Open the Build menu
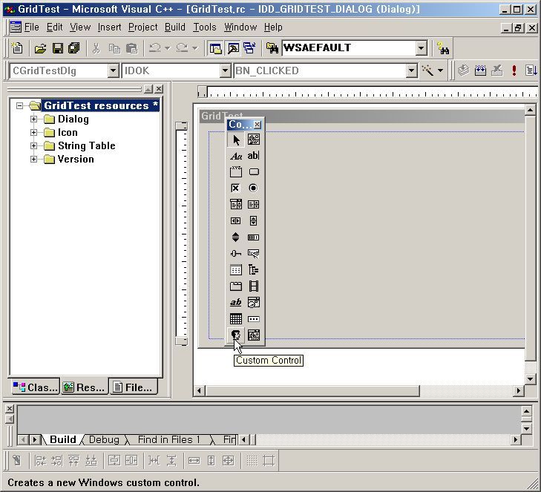The image size is (541, 492). coord(175,27)
